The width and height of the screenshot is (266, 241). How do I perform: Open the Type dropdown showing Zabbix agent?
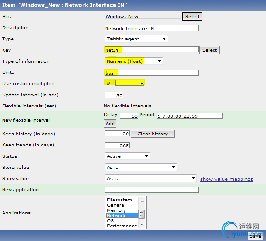point(136,39)
